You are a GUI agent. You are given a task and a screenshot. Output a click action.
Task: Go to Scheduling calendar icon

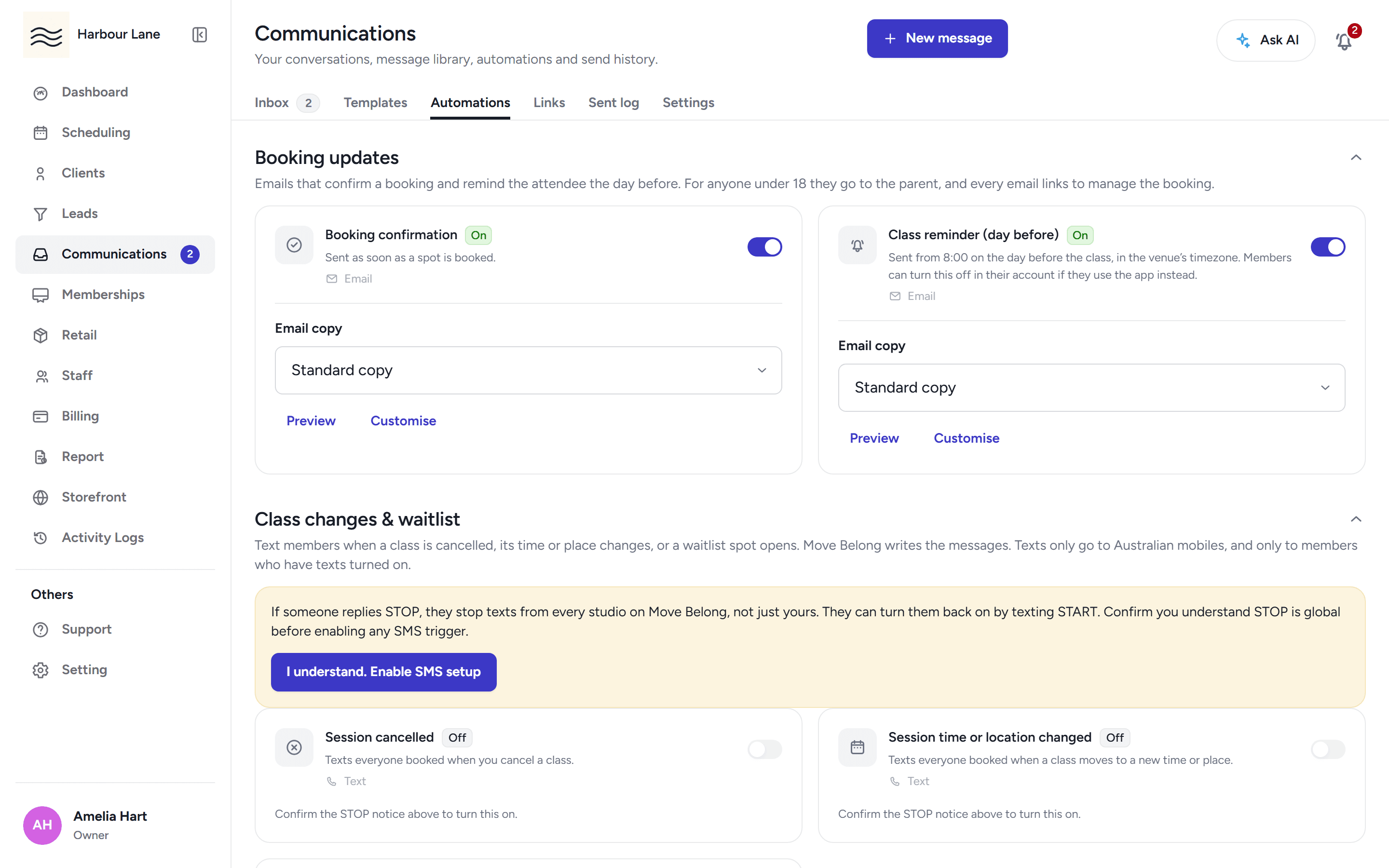40,133
